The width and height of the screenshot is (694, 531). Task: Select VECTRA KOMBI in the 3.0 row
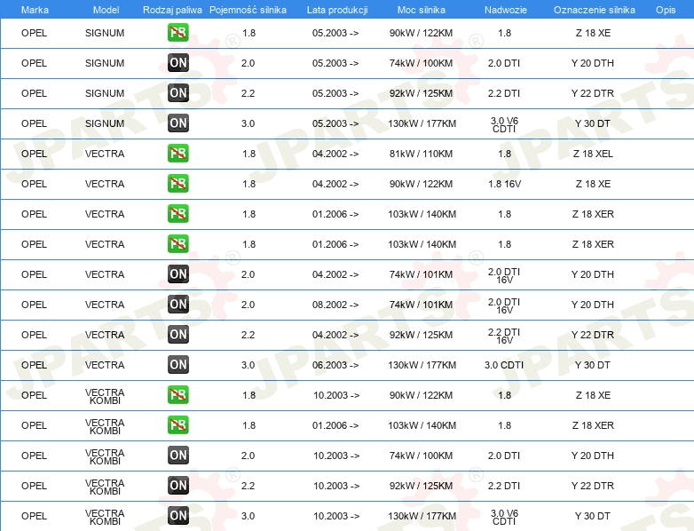(x=105, y=517)
